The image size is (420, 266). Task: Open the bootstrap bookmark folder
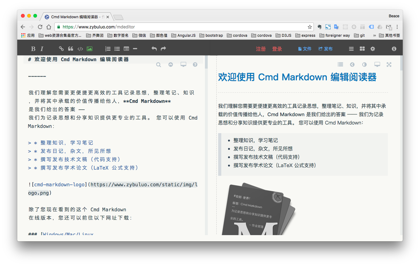pos(211,35)
